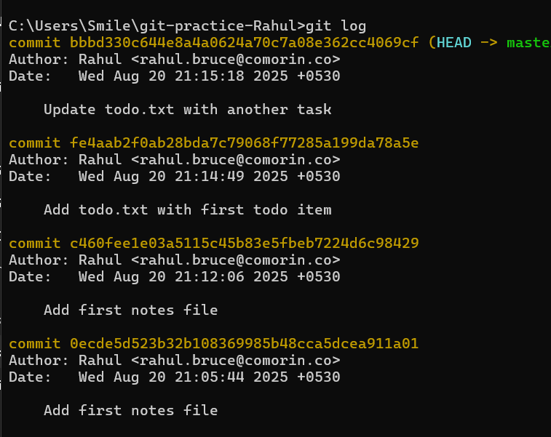Click the word "commit" before hash 0ecde5d5
This screenshot has width=551, height=437.
click(x=35, y=343)
